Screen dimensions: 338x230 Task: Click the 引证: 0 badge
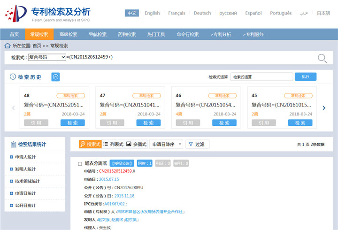(x=163, y=163)
